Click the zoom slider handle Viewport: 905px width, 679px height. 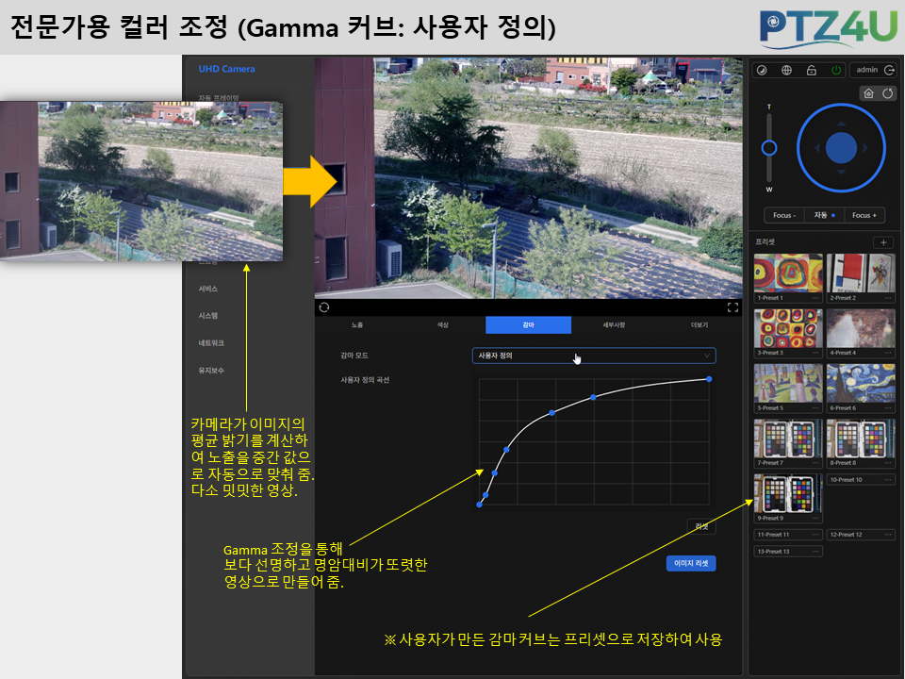tap(769, 148)
